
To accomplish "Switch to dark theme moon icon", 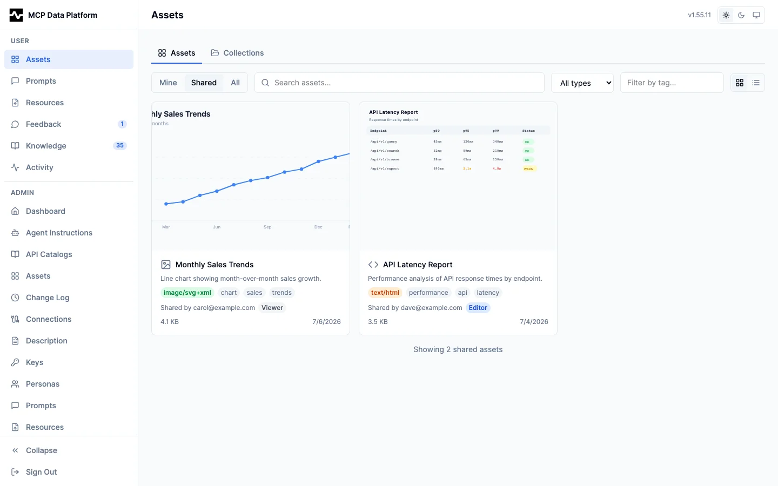I will (x=741, y=15).
